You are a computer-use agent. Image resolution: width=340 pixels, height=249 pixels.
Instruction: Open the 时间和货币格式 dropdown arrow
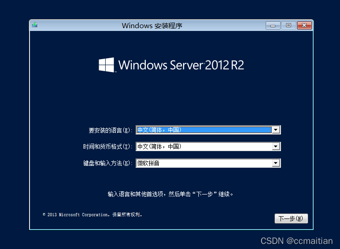[x=276, y=147]
